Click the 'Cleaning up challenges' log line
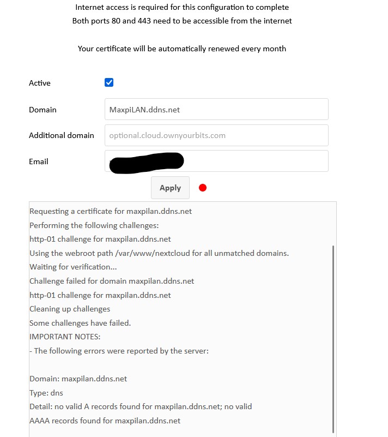The image size is (388, 437). click(70, 309)
